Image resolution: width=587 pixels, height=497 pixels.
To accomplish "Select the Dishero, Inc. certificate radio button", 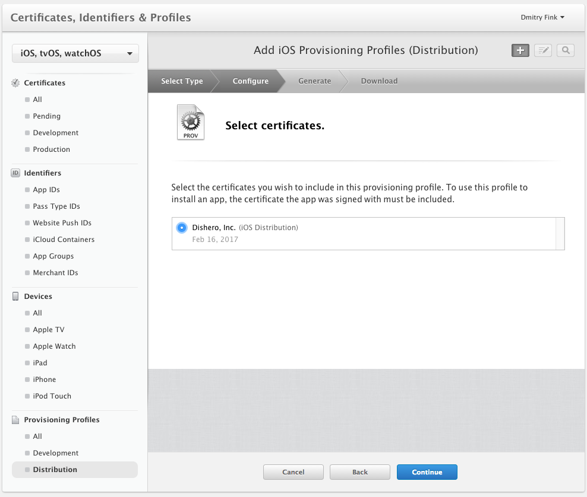I will pyautogui.click(x=182, y=228).
